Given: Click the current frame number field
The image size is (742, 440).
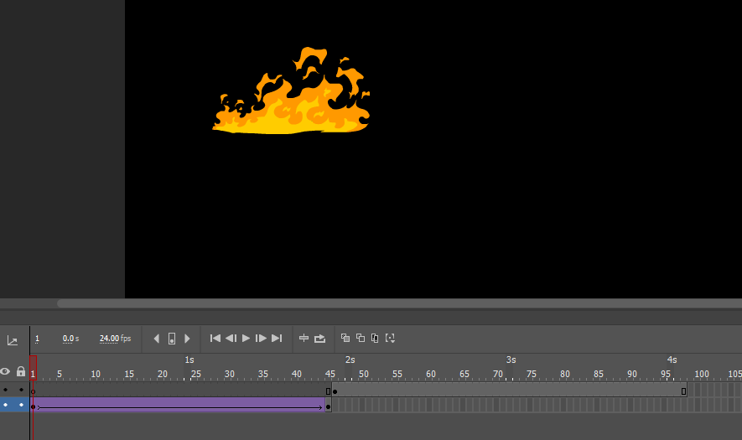Looking at the screenshot, I should (x=38, y=339).
